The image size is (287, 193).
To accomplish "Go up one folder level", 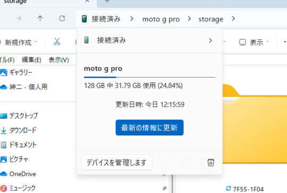I will point(40,18).
